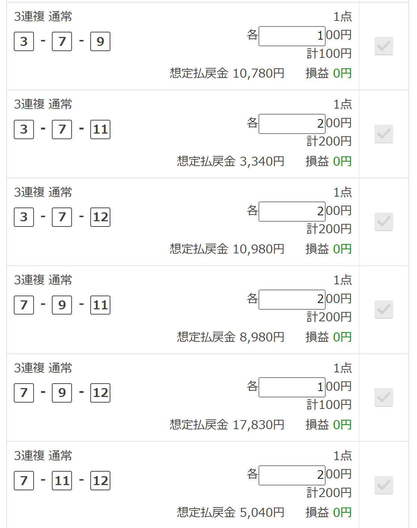Edit the amount field for the 3-7-9 bet
The width and height of the screenshot is (417, 528).
[292, 36]
